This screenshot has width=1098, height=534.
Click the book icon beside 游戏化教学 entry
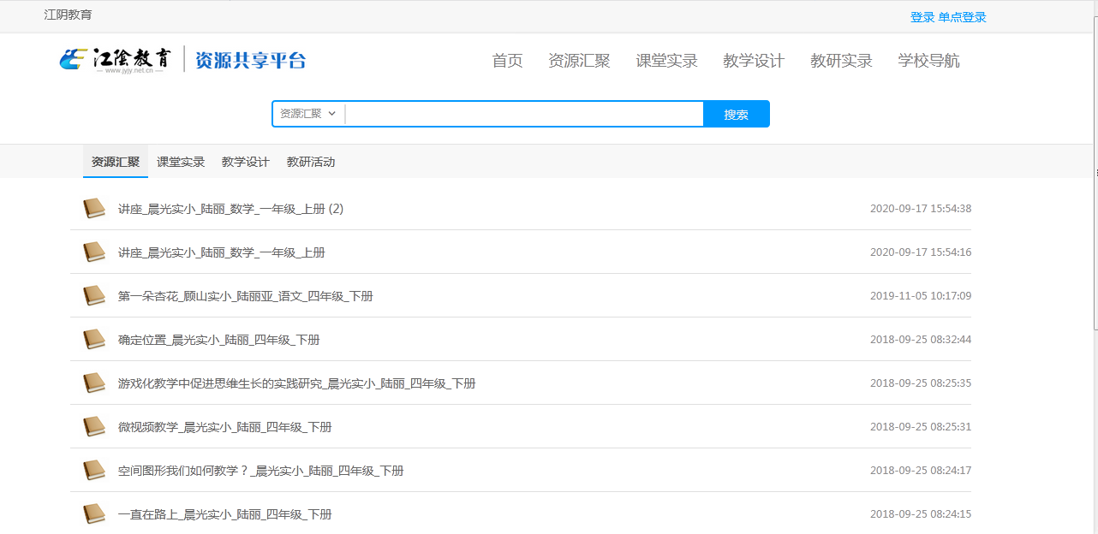(x=93, y=383)
